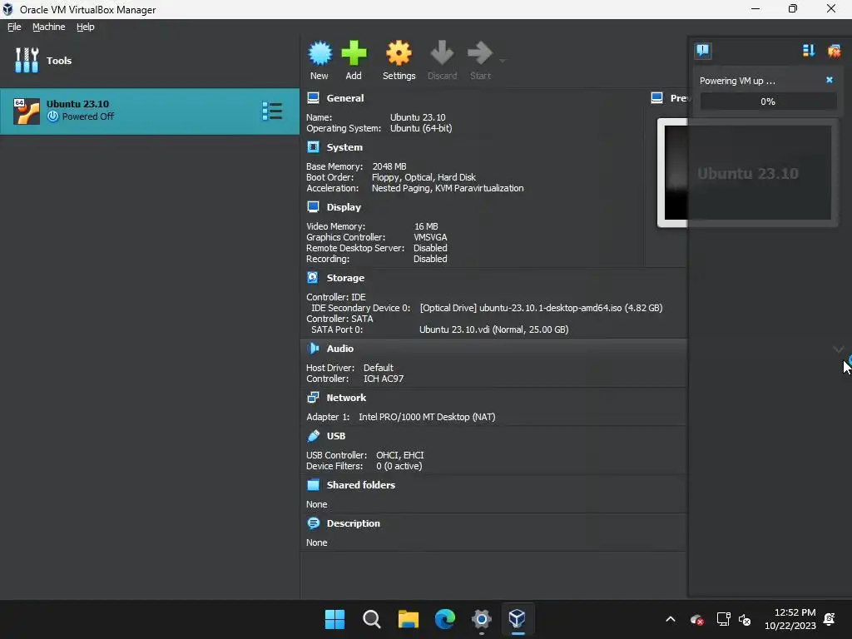Click the ubuntu-23.10.1-desktop-amd64.iso optical drive entry
Image resolution: width=852 pixels, height=639 pixels.
coord(541,308)
